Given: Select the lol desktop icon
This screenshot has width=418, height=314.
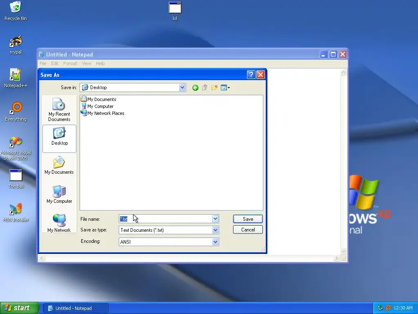Looking at the screenshot, I should coord(175,11).
